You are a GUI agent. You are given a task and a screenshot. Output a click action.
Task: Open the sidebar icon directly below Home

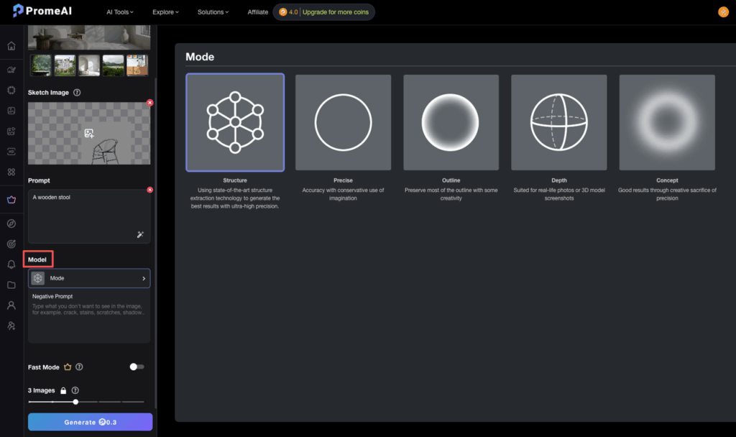(11, 70)
